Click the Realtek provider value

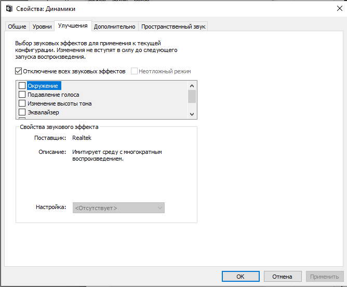[82, 138]
